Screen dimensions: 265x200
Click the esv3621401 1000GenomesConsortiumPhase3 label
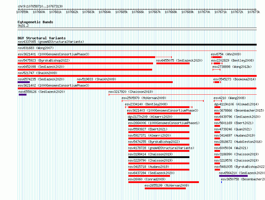[x=54, y=54]
